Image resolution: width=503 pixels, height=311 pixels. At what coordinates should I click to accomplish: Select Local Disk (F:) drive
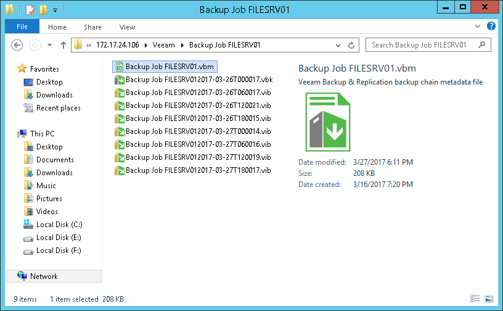click(59, 251)
